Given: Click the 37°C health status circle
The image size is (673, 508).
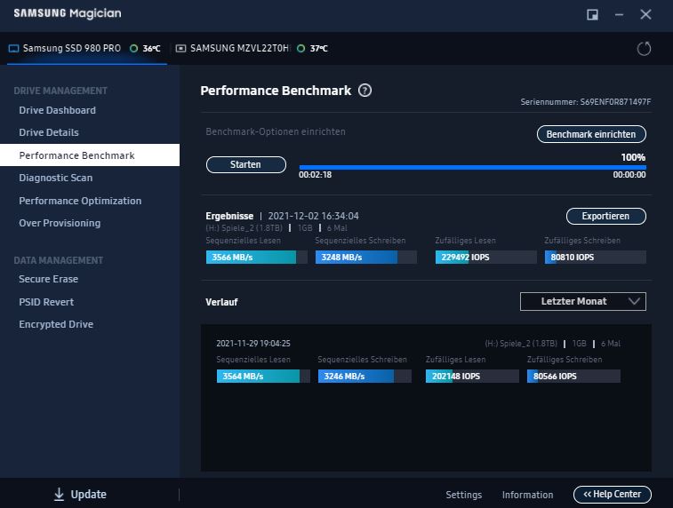Looking at the screenshot, I should [300, 49].
